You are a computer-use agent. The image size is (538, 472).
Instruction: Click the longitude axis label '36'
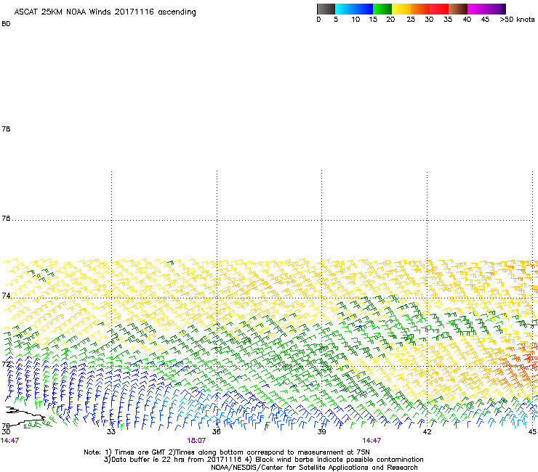click(216, 432)
